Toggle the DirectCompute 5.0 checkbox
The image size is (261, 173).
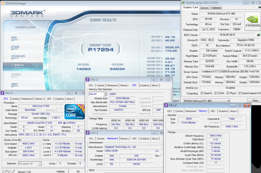pos(239,93)
